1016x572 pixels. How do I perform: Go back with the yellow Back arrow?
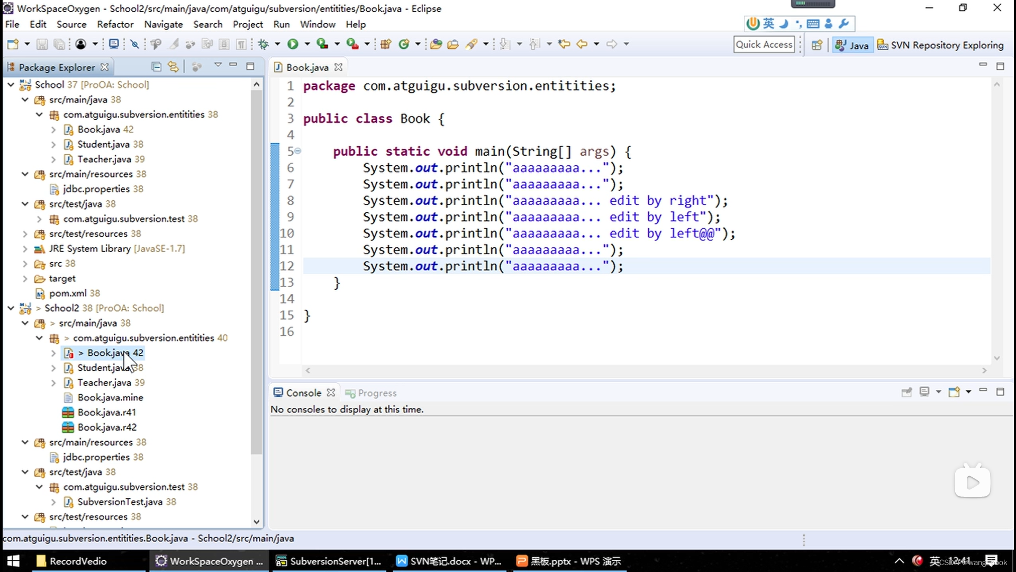pos(582,44)
